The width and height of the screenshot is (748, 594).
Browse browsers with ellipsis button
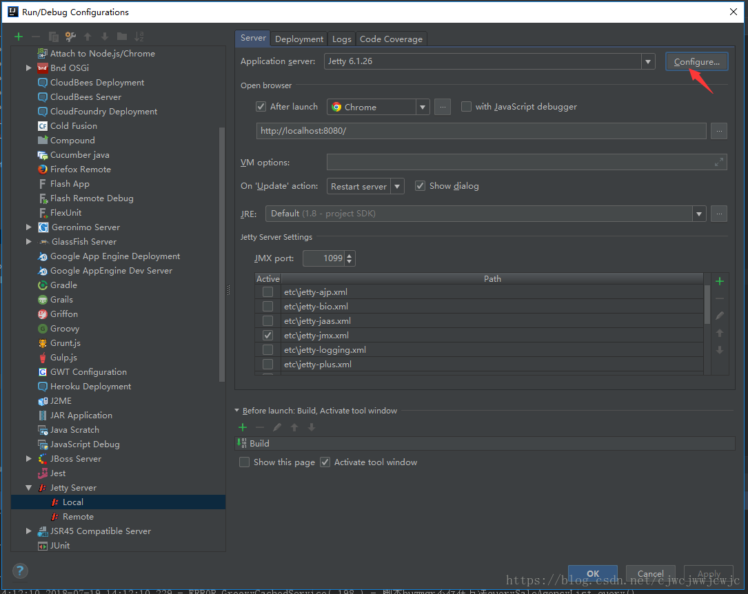tap(443, 107)
